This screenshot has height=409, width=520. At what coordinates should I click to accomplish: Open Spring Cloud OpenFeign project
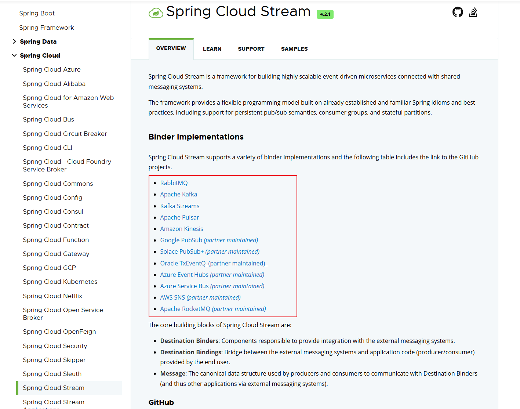point(59,332)
